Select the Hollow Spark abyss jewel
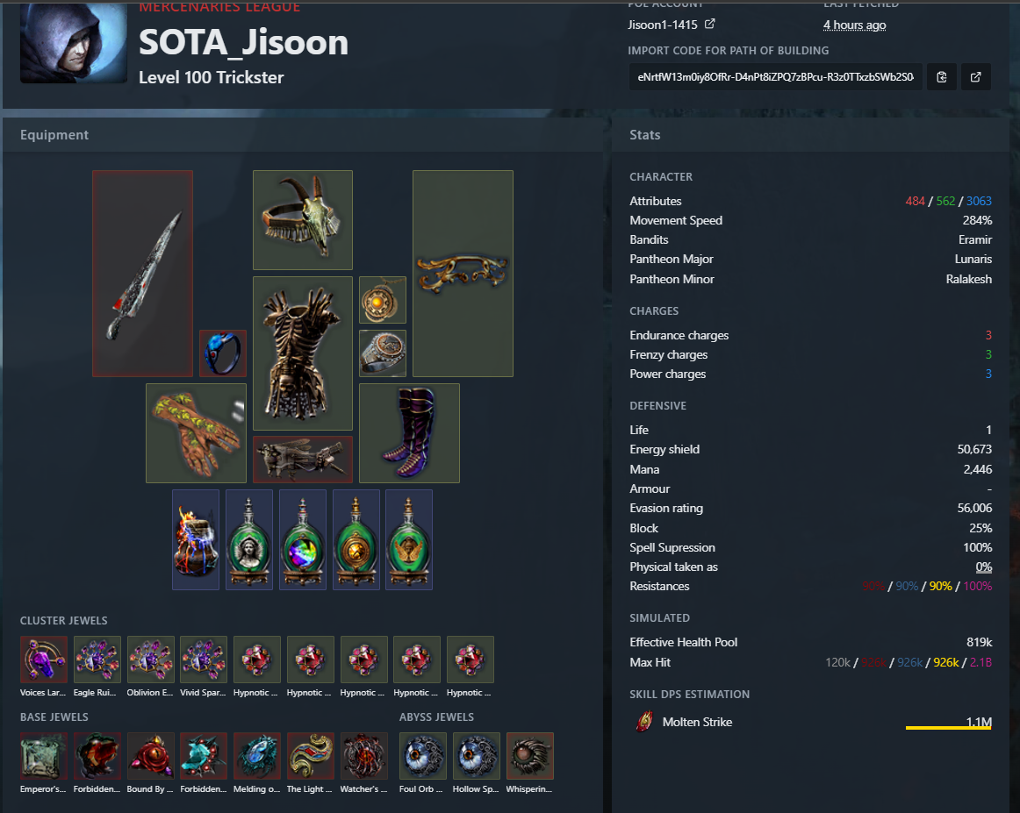 point(476,756)
